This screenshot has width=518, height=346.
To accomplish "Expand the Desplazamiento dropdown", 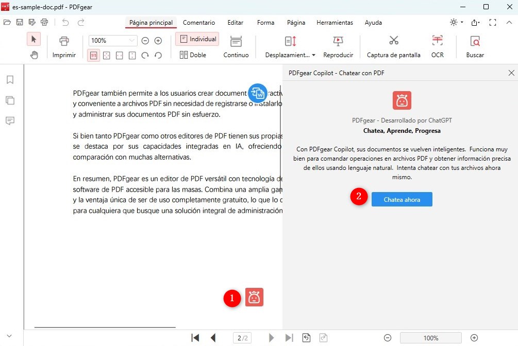I will click(290, 55).
